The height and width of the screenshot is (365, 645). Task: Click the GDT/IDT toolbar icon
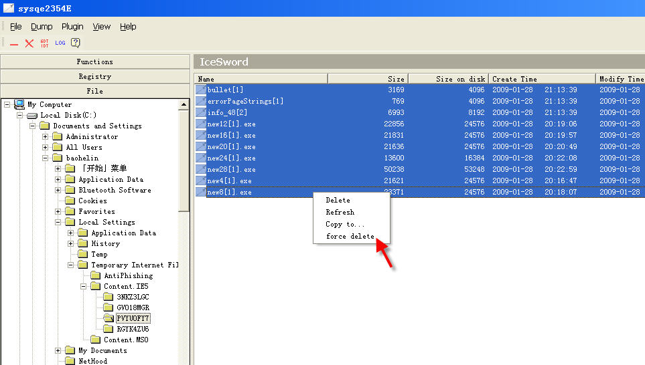click(45, 43)
